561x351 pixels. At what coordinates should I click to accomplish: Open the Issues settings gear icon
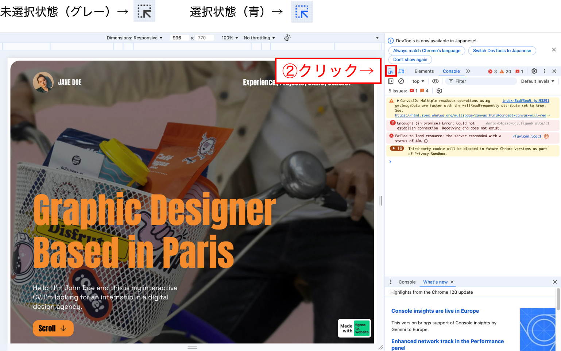pyautogui.click(x=439, y=91)
